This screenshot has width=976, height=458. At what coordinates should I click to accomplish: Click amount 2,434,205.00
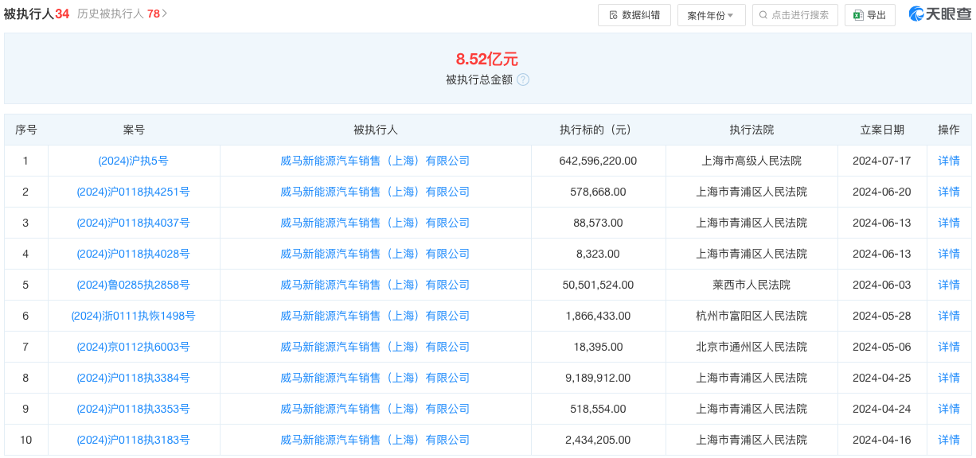pyautogui.click(x=598, y=440)
